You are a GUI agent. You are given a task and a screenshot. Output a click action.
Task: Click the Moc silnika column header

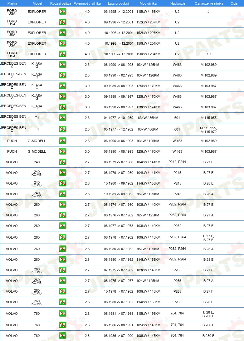[x=148, y=3]
